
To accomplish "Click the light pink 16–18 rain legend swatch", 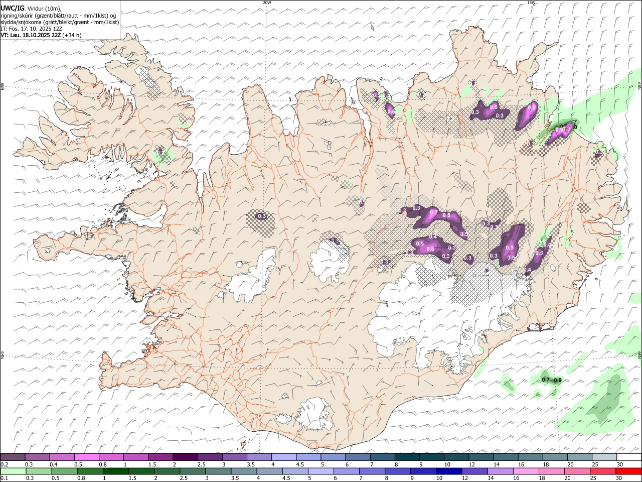I will tap(527, 471).
